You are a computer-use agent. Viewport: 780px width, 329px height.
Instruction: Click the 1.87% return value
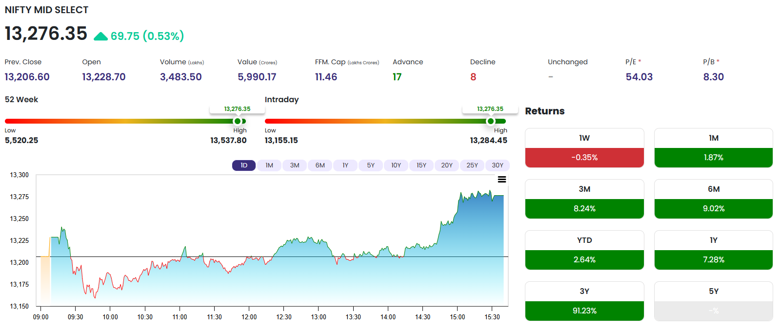click(714, 158)
